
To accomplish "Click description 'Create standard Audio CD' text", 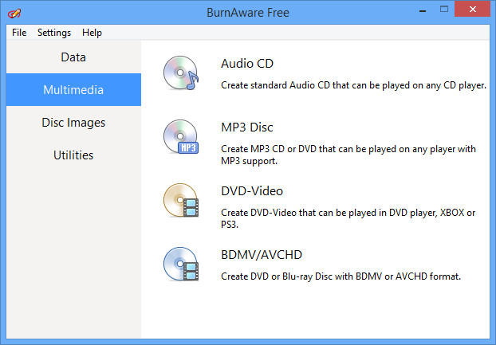I will [x=353, y=85].
